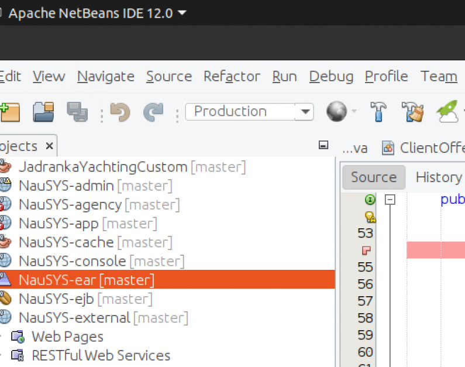Click the highlighted breakpoint line in editor
Image resolution: width=465 pixels, height=367 pixels.
point(436,250)
